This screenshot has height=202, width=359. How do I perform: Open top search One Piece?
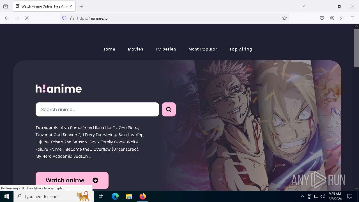(x=129, y=128)
